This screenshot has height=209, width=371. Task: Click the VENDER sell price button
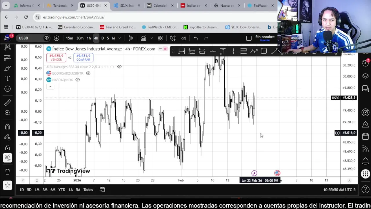[56, 57]
